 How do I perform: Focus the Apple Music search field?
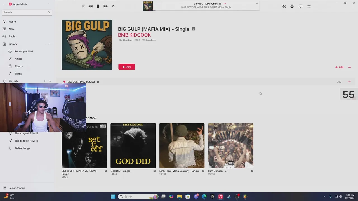(27, 12)
